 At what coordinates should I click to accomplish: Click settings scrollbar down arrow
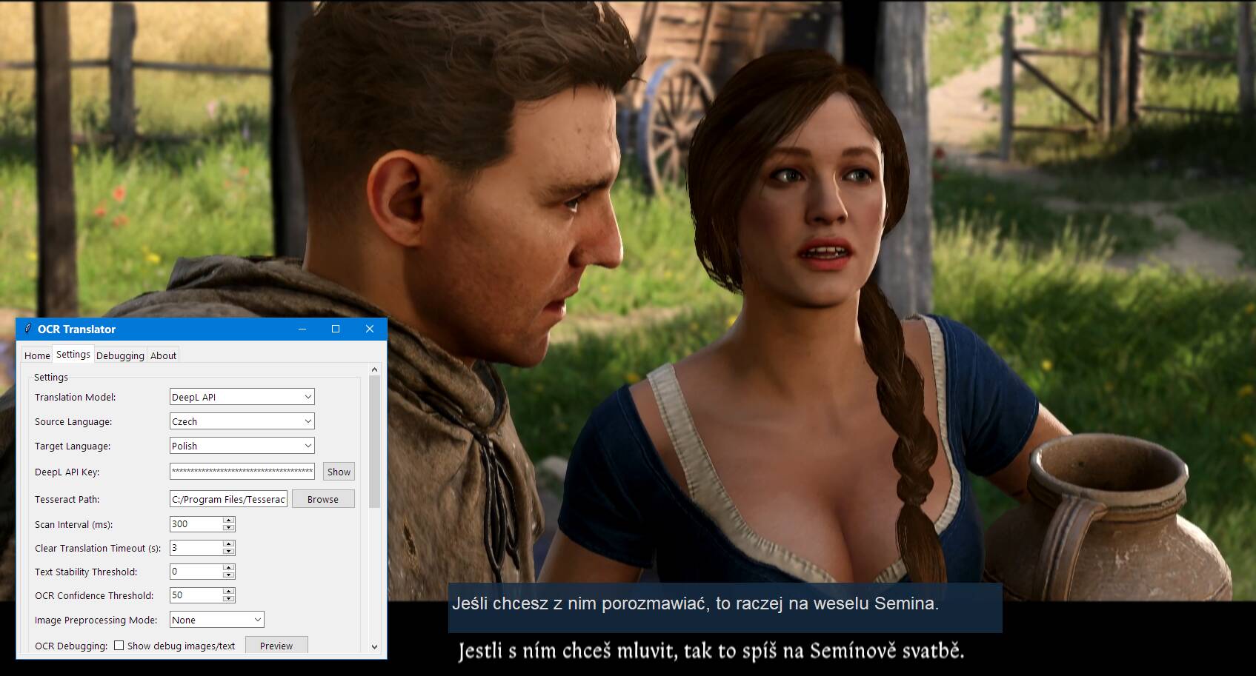pos(374,646)
